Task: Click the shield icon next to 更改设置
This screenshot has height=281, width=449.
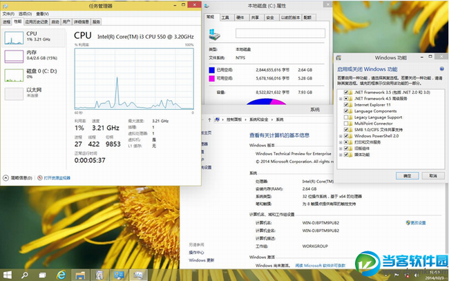Action: (x=408, y=222)
